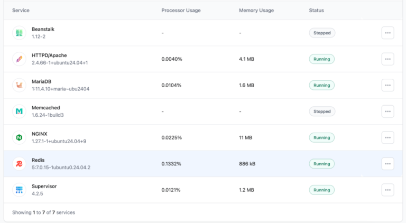Click the Stopped badge for Memcached
The image size is (406, 223).
coord(322,111)
